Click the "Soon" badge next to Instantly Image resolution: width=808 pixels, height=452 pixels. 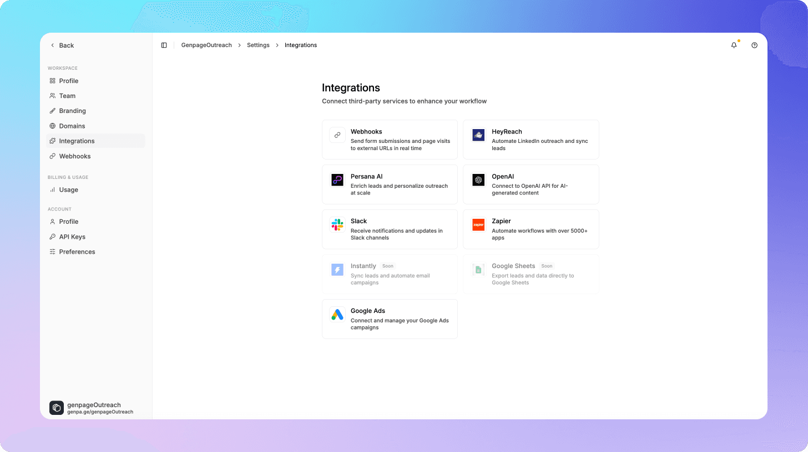388,266
